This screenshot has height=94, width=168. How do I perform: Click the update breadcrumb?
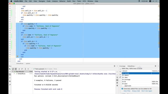point(28,63)
